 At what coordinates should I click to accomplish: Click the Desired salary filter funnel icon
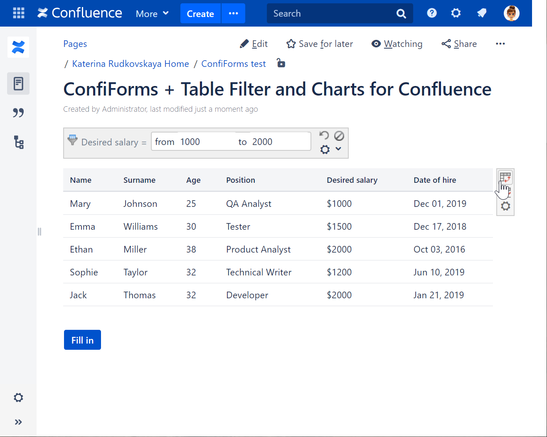pyautogui.click(x=72, y=140)
